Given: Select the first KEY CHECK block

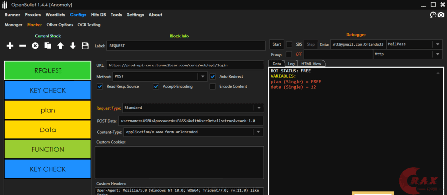Looking at the screenshot, I should [48, 90].
